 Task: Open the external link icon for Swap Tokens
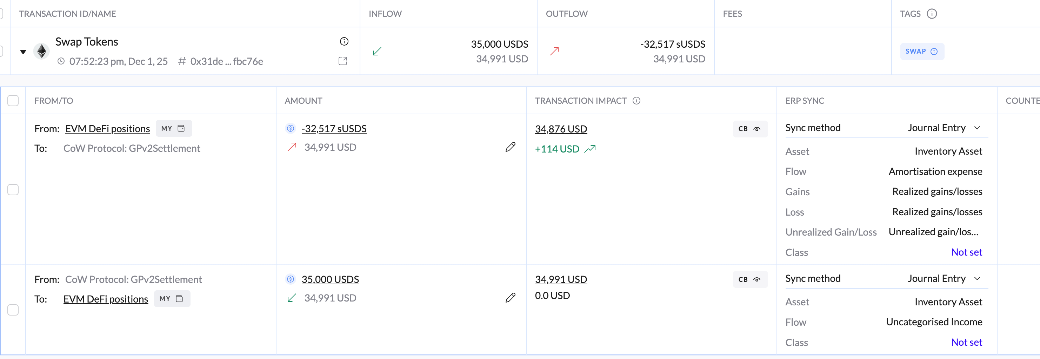(x=343, y=61)
